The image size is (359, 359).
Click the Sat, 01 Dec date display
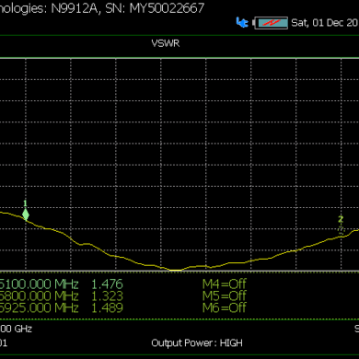tap(325, 23)
